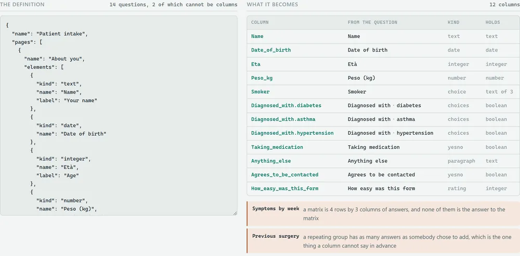Click the "Diagnosed with · hypertension" question cell

391,133
